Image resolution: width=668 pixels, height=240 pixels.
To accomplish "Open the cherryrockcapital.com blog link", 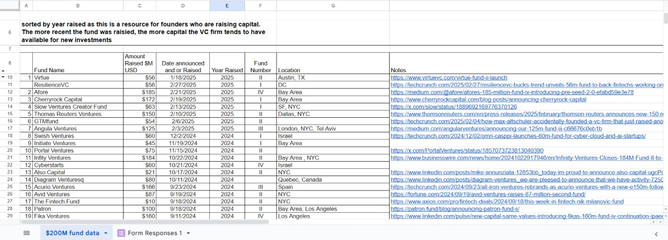I will point(488,99).
